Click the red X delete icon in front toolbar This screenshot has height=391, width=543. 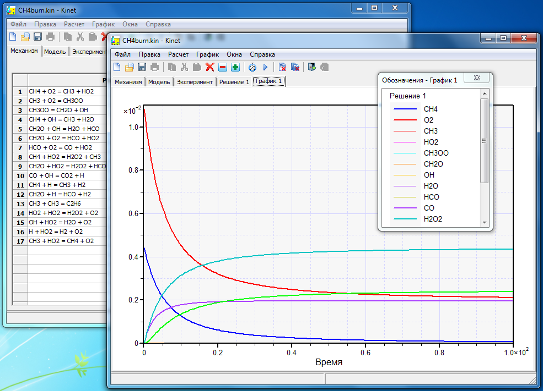point(210,67)
